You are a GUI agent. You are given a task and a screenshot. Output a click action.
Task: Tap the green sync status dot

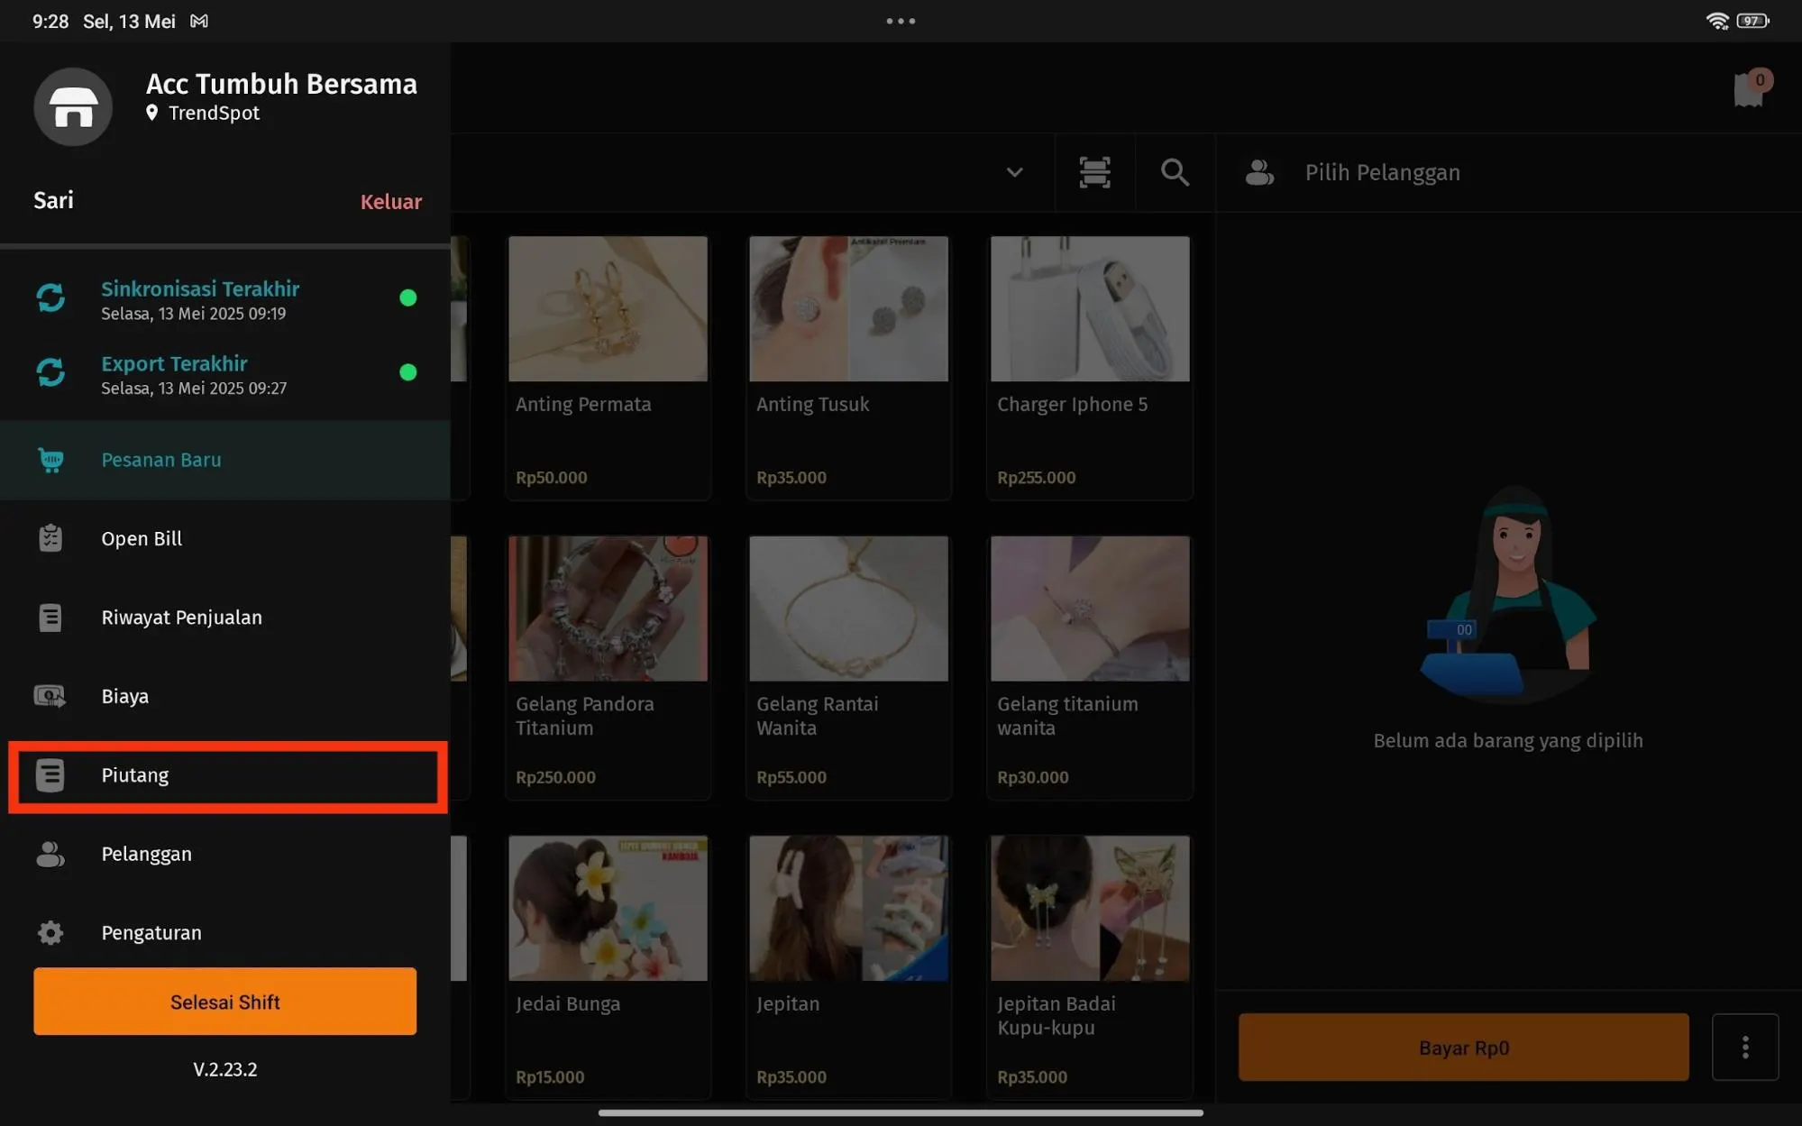point(408,298)
